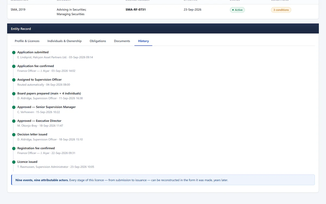Click the 22-Sep-2026 09:31 Finance Officer line
Screen dimensions: 326x204
(46, 153)
